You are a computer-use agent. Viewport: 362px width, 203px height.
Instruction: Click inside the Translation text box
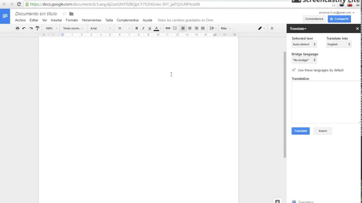tap(326, 102)
